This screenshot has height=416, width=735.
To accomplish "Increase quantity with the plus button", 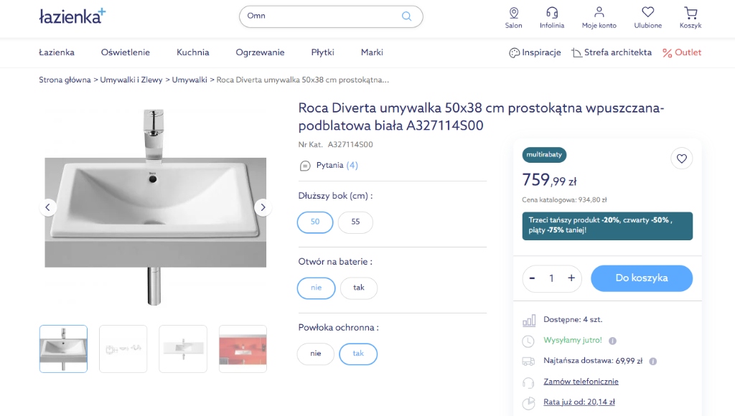I will click(571, 278).
